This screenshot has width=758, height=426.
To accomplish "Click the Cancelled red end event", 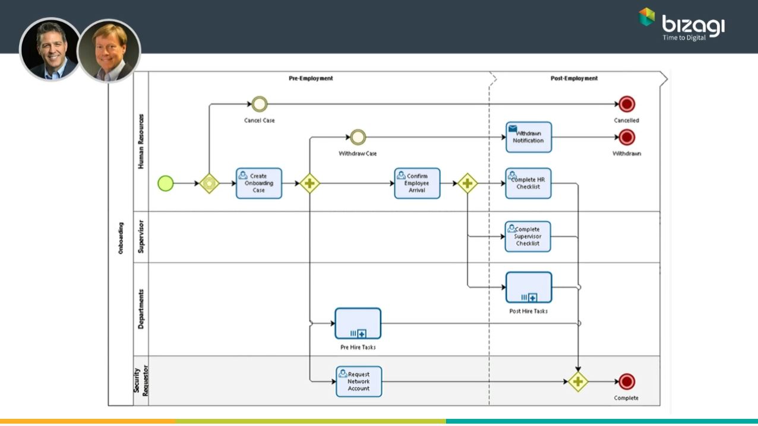I will coord(627,104).
